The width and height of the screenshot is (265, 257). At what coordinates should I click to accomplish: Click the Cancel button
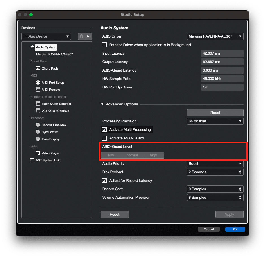(208, 229)
